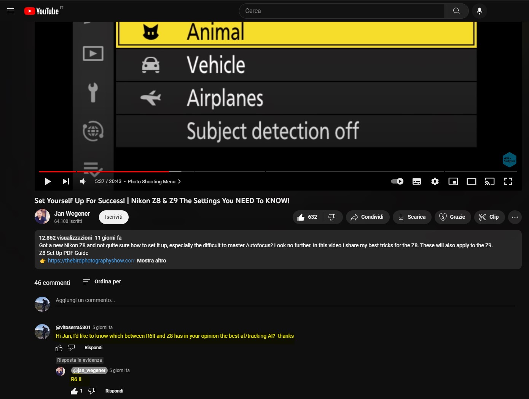Cast video to TV
Image resolution: width=529 pixels, height=399 pixels.
click(490, 181)
